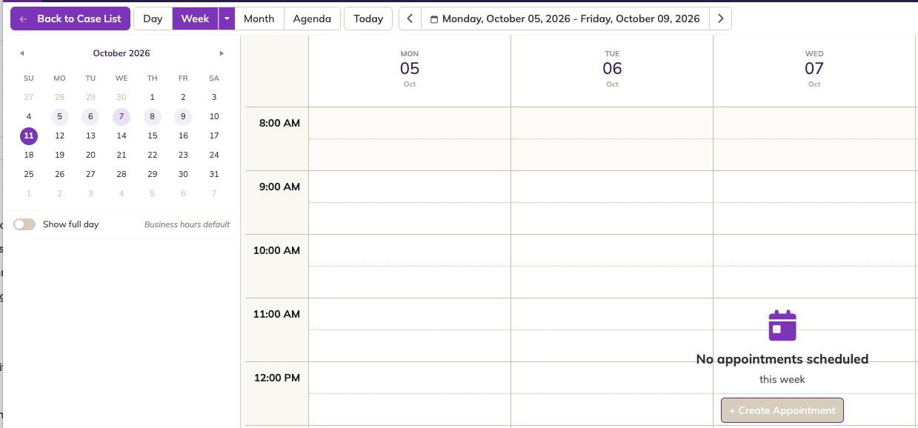Toggle the Show full day switch
Image resolution: width=918 pixels, height=428 pixels.
[x=24, y=224]
